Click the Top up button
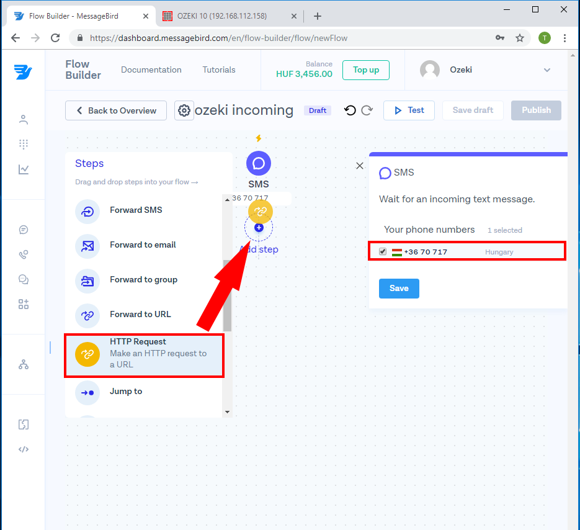This screenshot has height=530, width=580. [366, 70]
